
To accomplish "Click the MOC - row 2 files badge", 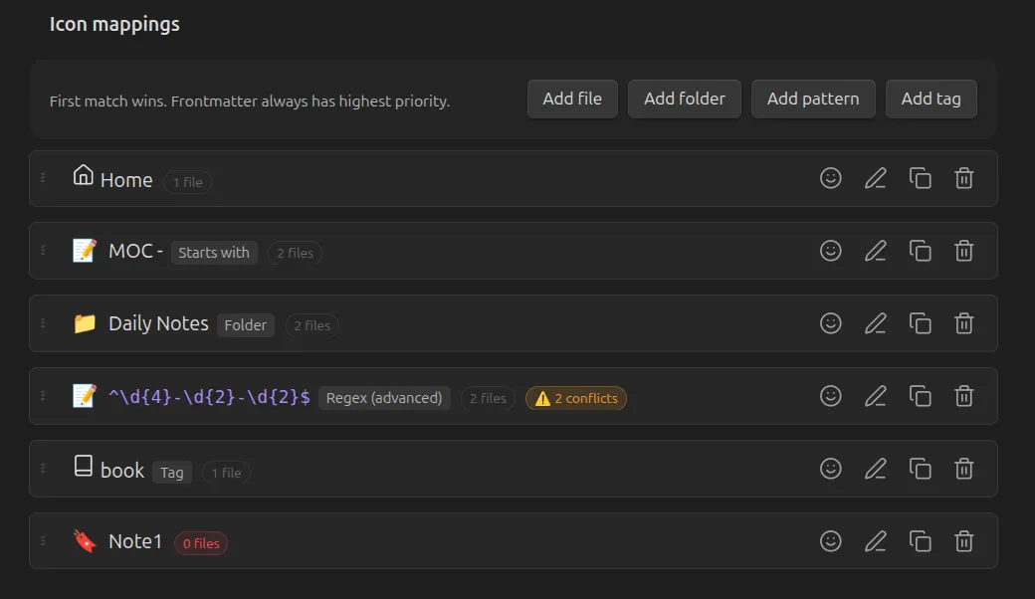I will (x=295, y=253).
